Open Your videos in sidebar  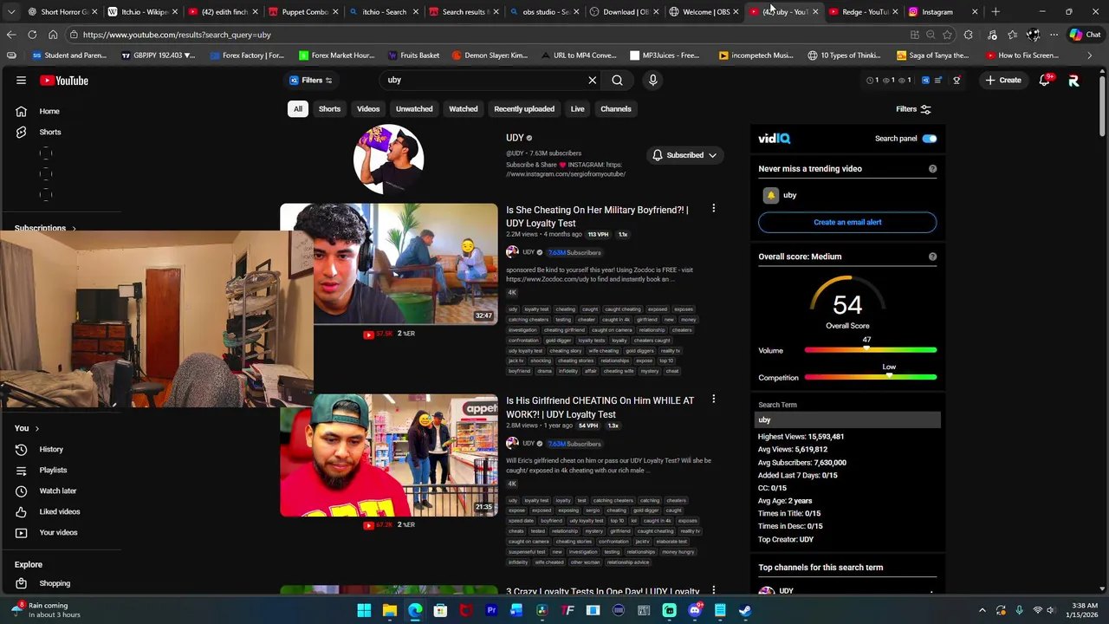point(58,533)
